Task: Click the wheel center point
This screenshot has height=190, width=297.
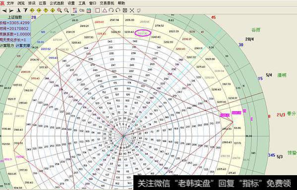Action: pos(123,136)
